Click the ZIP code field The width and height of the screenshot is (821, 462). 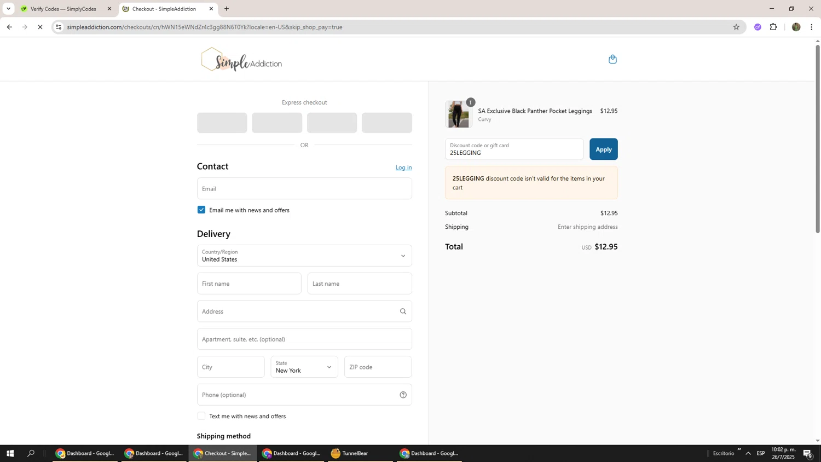378,367
